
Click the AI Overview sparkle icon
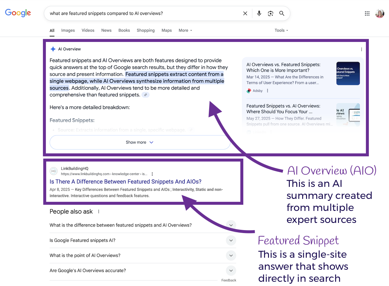(x=53, y=49)
